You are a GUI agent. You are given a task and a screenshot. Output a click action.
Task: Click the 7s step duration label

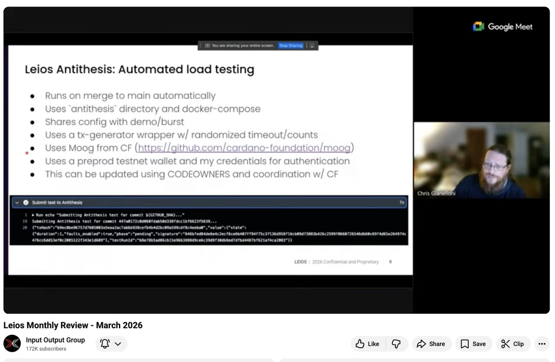pyautogui.click(x=401, y=202)
